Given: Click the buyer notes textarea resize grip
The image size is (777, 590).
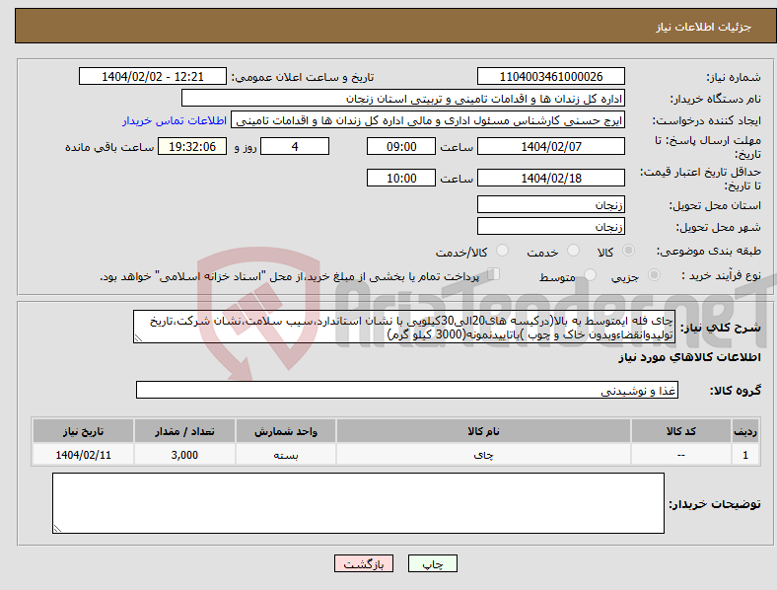Looking at the screenshot, I should tap(57, 529).
